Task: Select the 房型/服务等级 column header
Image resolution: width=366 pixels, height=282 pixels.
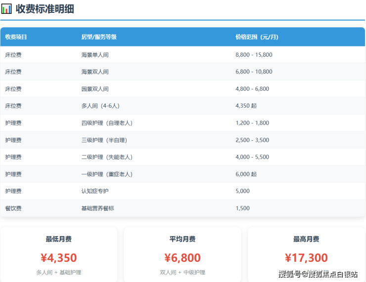Action: (x=99, y=37)
